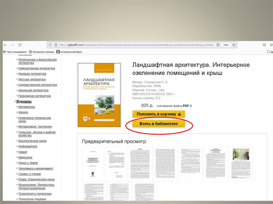Click the Положить в корзину button
Image resolution: width=273 pixels, height=204 pixels.
pos(159,114)
